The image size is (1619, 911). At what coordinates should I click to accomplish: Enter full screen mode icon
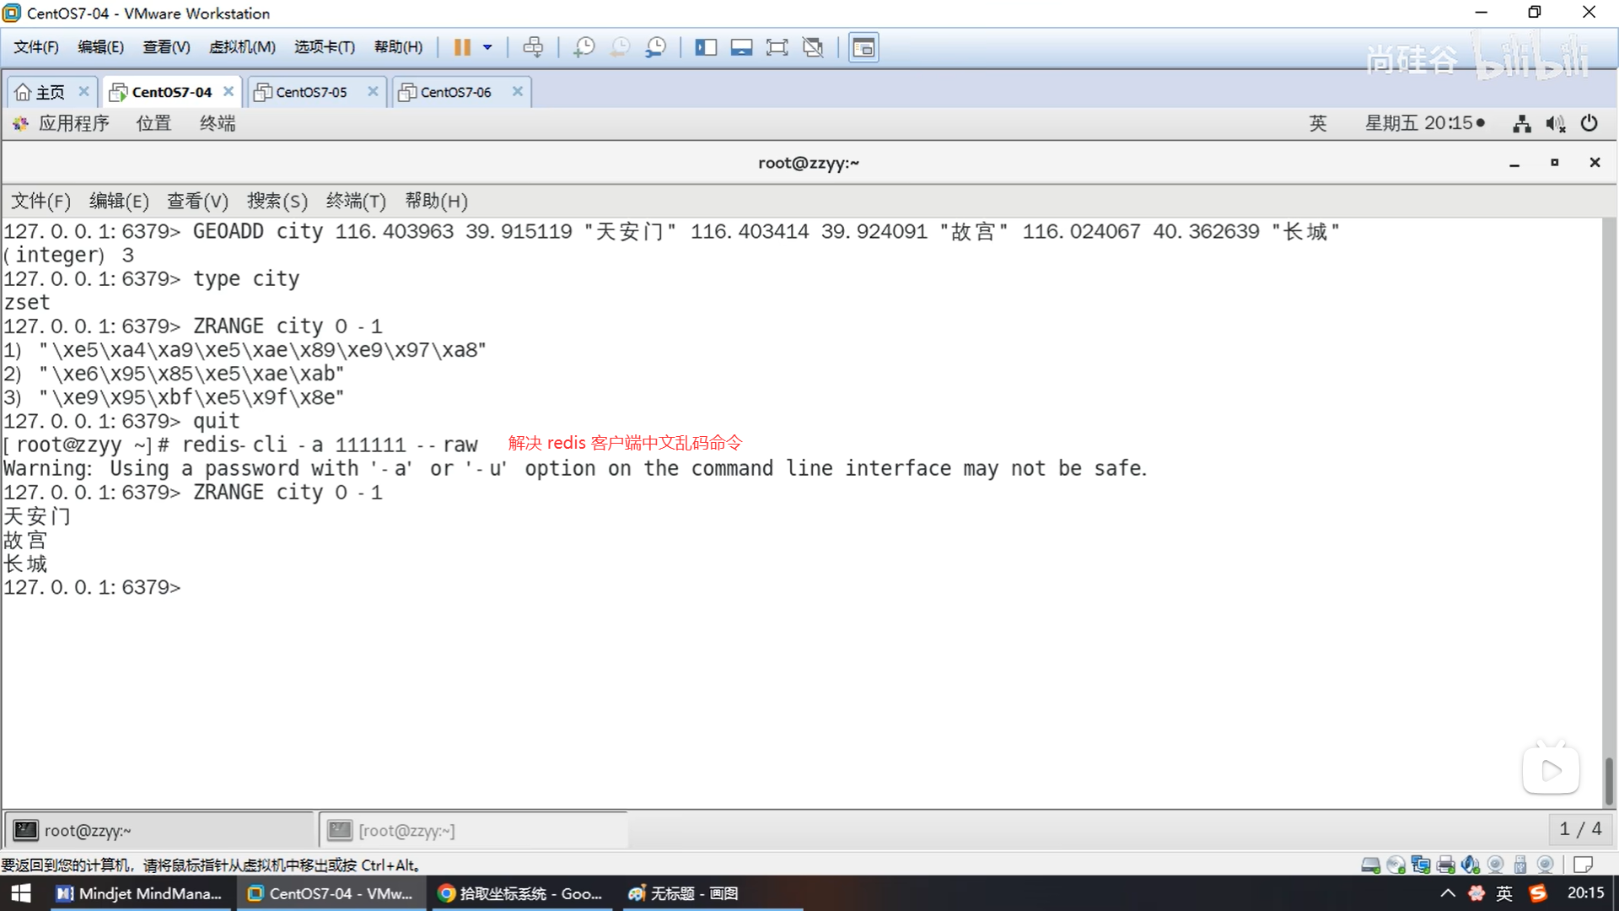click(x=777, y=47)
